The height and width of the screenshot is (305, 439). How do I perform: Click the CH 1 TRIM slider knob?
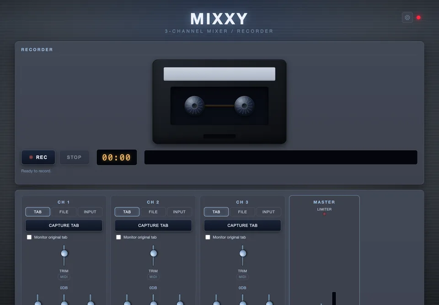point(64,253)
